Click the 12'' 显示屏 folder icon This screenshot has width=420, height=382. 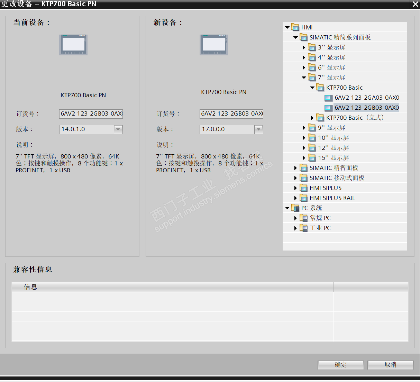coord(312,148)
